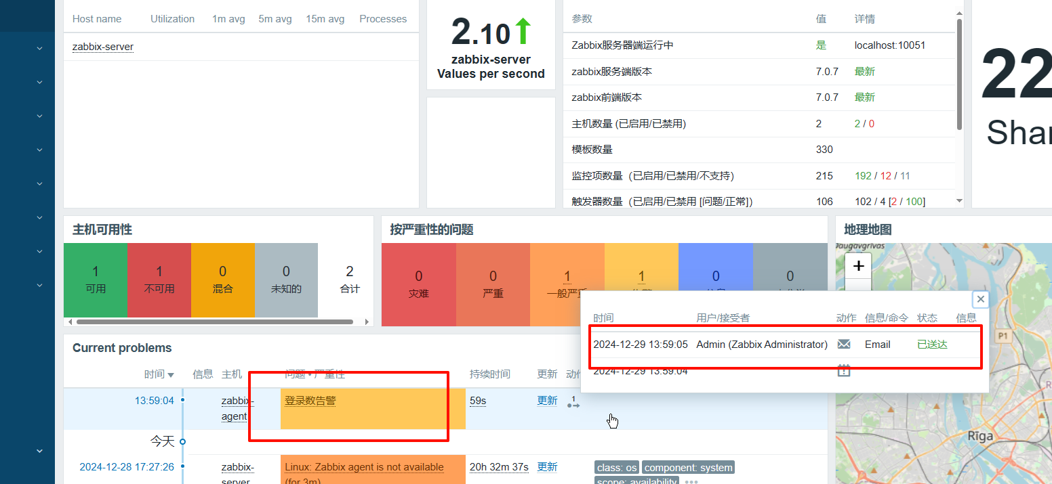
Task: Click the 15m avg column header
Action: coord(325,19)
